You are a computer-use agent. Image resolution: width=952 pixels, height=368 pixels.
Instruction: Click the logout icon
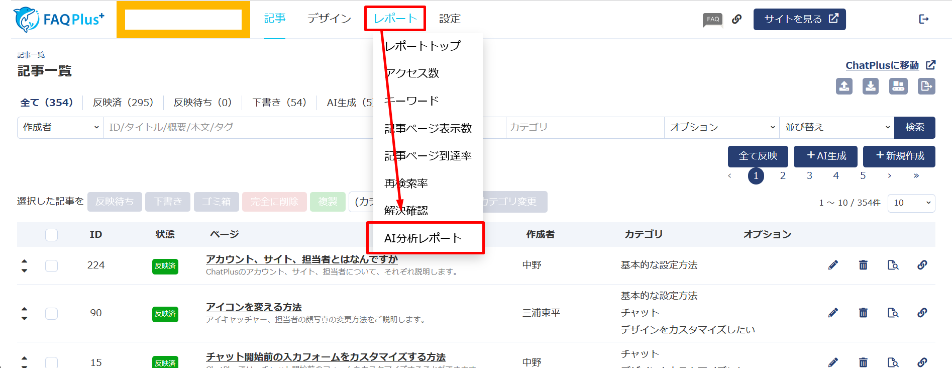pyautogui.click(x=923, y=19)
